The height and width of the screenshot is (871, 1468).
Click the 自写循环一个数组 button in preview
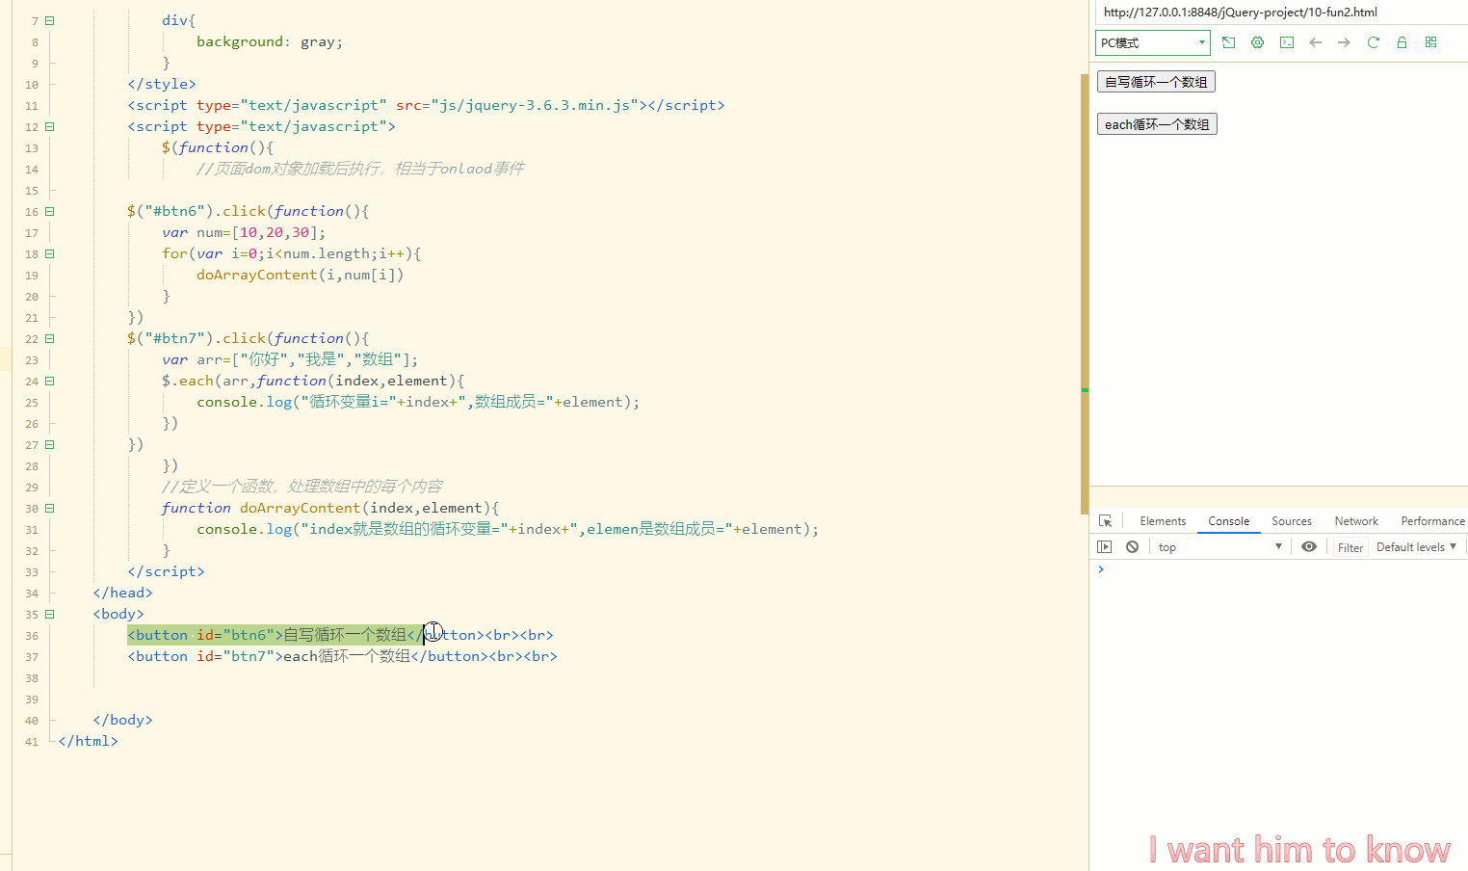[1156, 82]
